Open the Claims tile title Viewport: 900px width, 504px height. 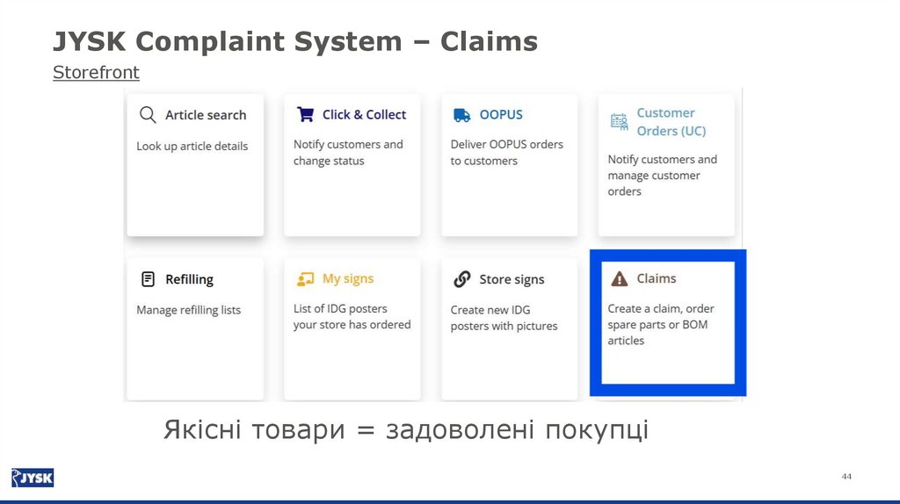[656, 278]
